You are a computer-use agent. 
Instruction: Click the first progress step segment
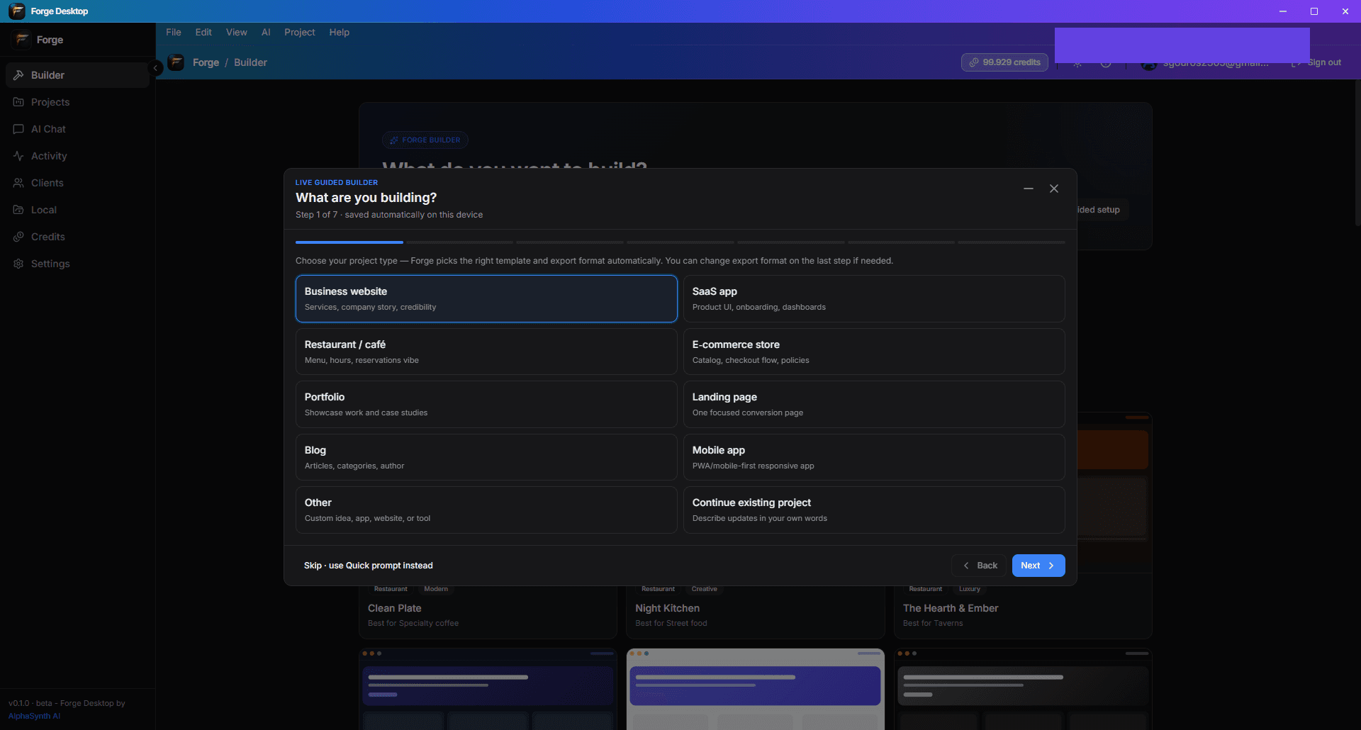tap(349, 242)
